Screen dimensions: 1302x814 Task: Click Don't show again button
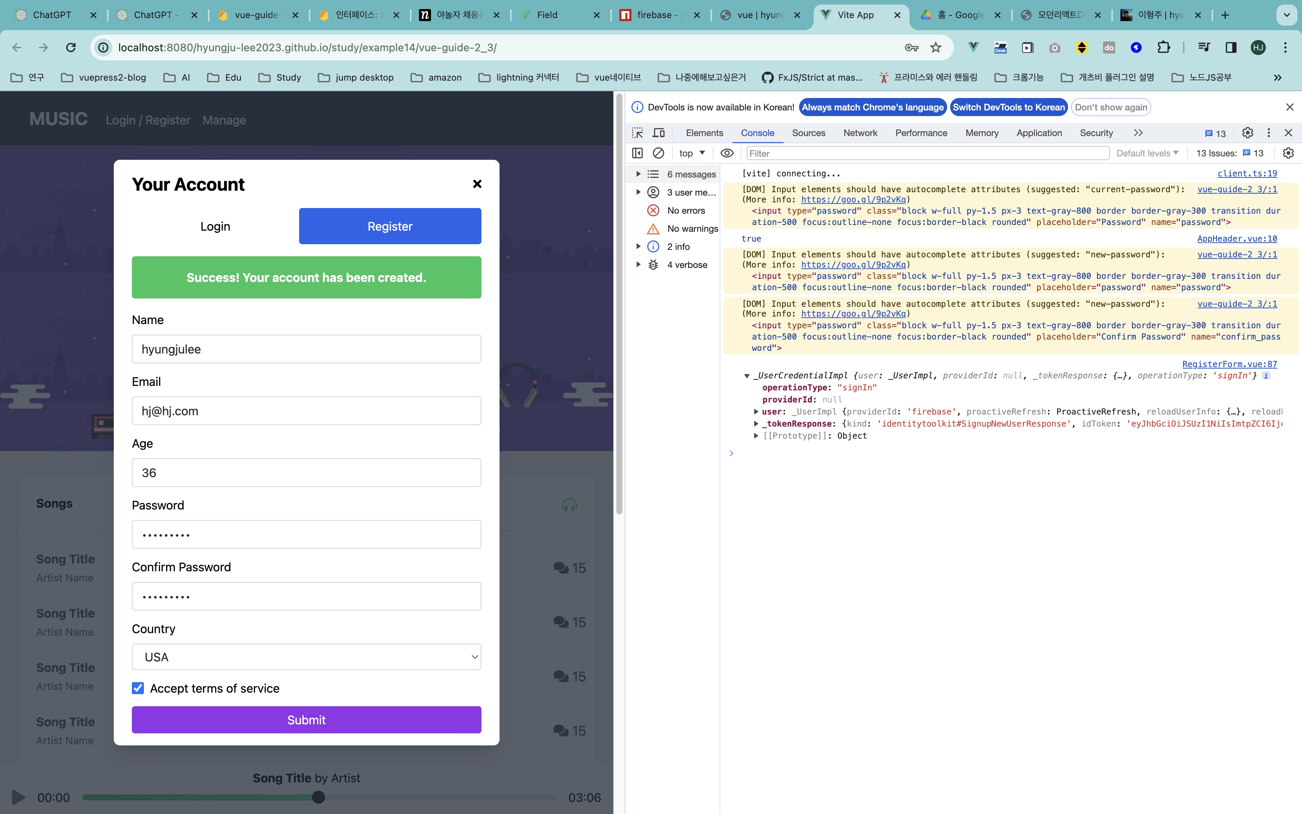[x=1111, y=107]
